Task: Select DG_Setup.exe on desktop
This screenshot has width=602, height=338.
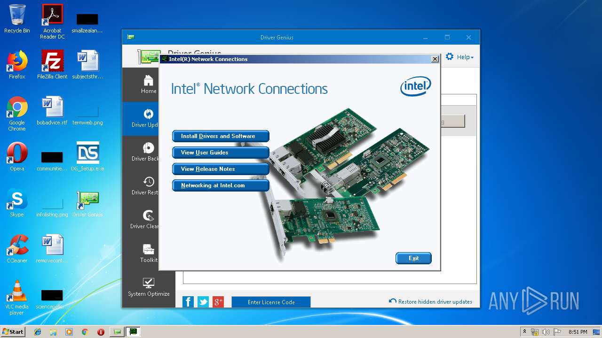Action: [x=87, y=157]
